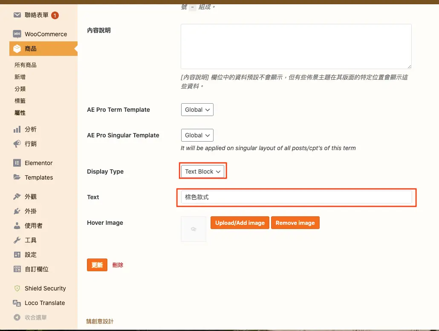Click the Upload/Add image button
The image size is (439, 331).
(x=240, y=223)
